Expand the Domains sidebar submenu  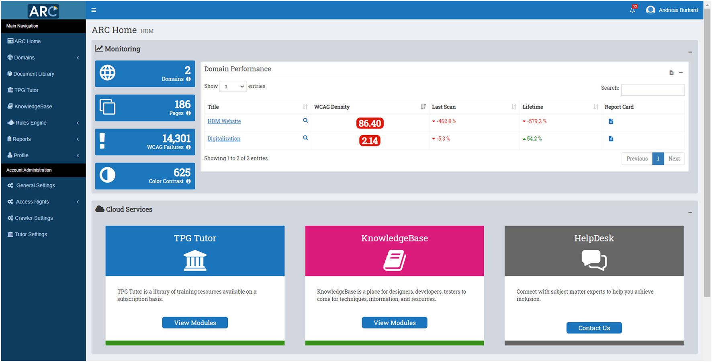pyautogui.click(x=43, y=58)
